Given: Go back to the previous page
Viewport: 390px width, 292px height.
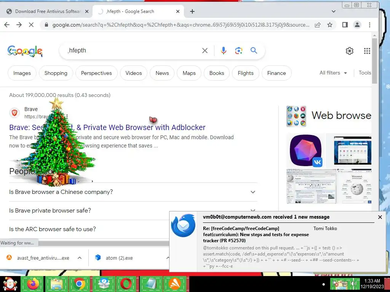Looking at the screenshot, I should click(7, 25).
